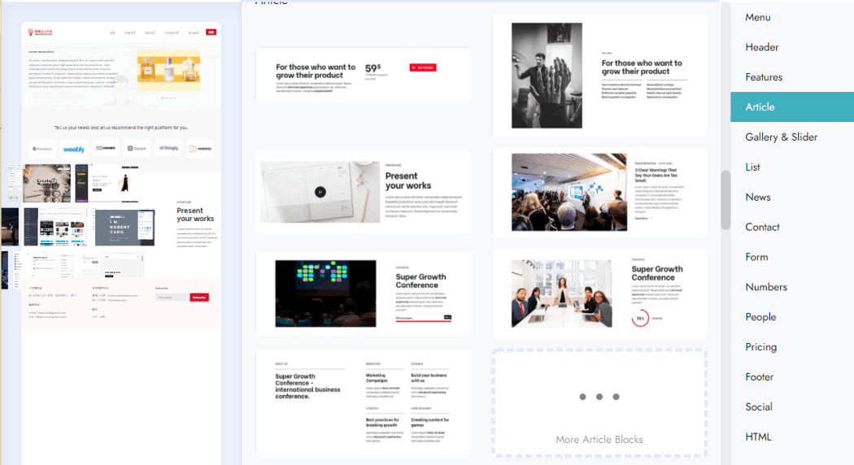
Task: Open the News category
Action: (757, 197)
